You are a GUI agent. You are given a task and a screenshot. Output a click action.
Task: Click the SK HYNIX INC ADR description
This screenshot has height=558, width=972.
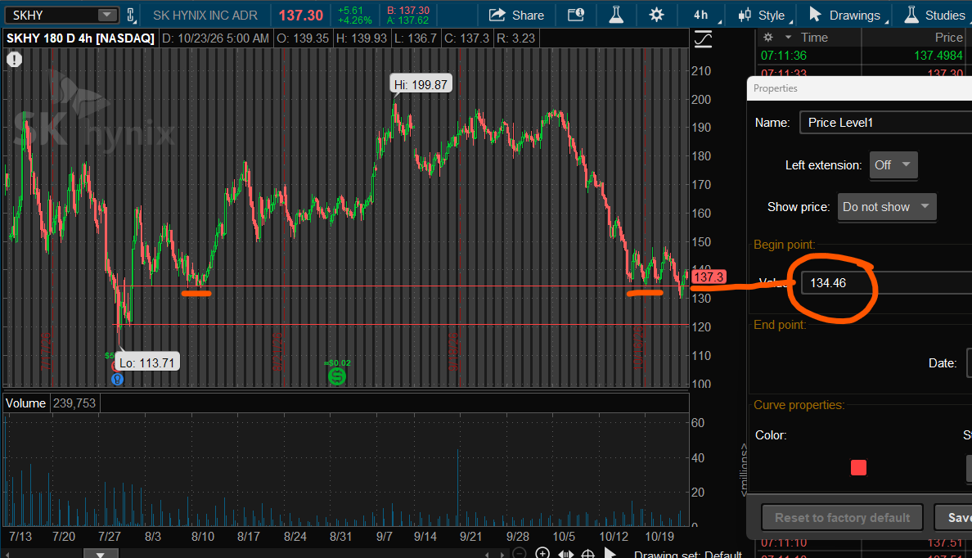pos(205,15)
